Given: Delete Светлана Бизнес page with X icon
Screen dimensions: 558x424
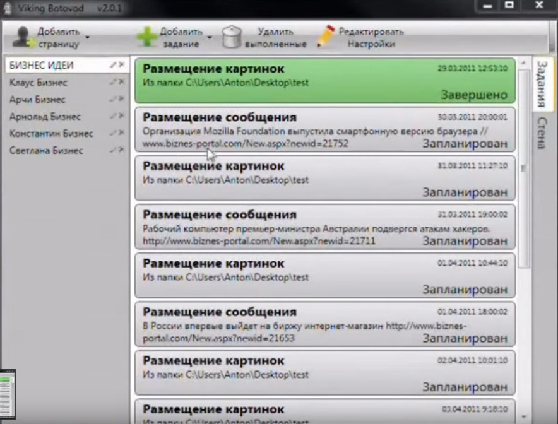Looking at the screenshot, I should click(121, 150).
